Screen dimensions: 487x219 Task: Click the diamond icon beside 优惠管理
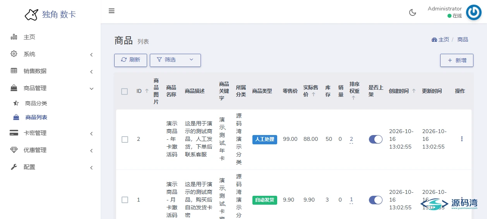[x=14, y=150]
